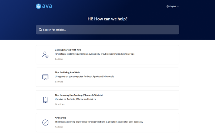Viewport: 215px width, 134px height.
Task: Click the 4 articles count label
Action: tap(59, 127)
